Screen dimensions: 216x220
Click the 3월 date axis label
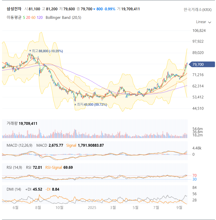[x=113, y=207]
